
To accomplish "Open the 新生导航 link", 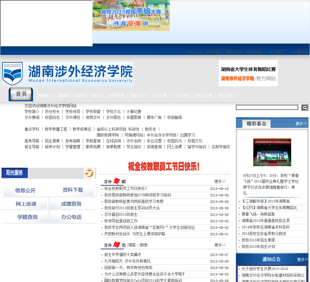I will pos(32,147).
